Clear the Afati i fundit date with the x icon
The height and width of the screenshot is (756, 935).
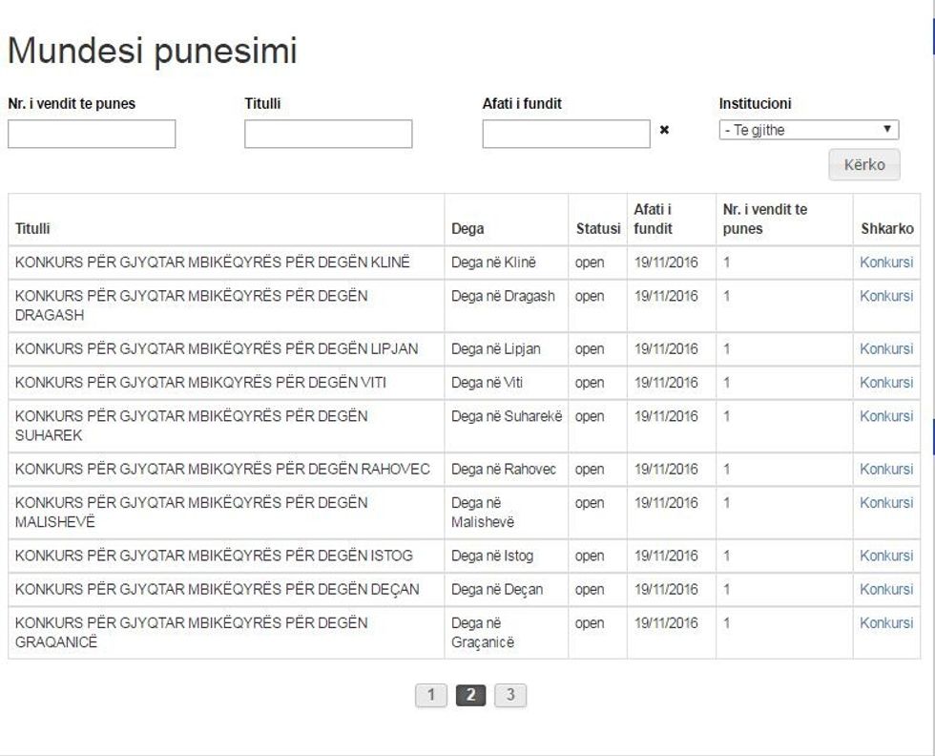pyautogui.click(x=664, y=130)
